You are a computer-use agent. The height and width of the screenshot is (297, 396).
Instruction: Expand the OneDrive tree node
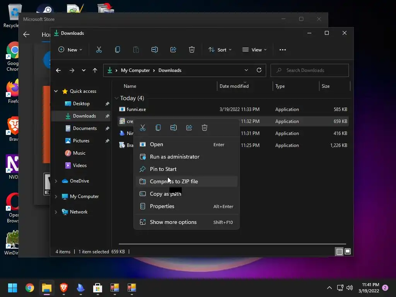[x=56, y=181]
